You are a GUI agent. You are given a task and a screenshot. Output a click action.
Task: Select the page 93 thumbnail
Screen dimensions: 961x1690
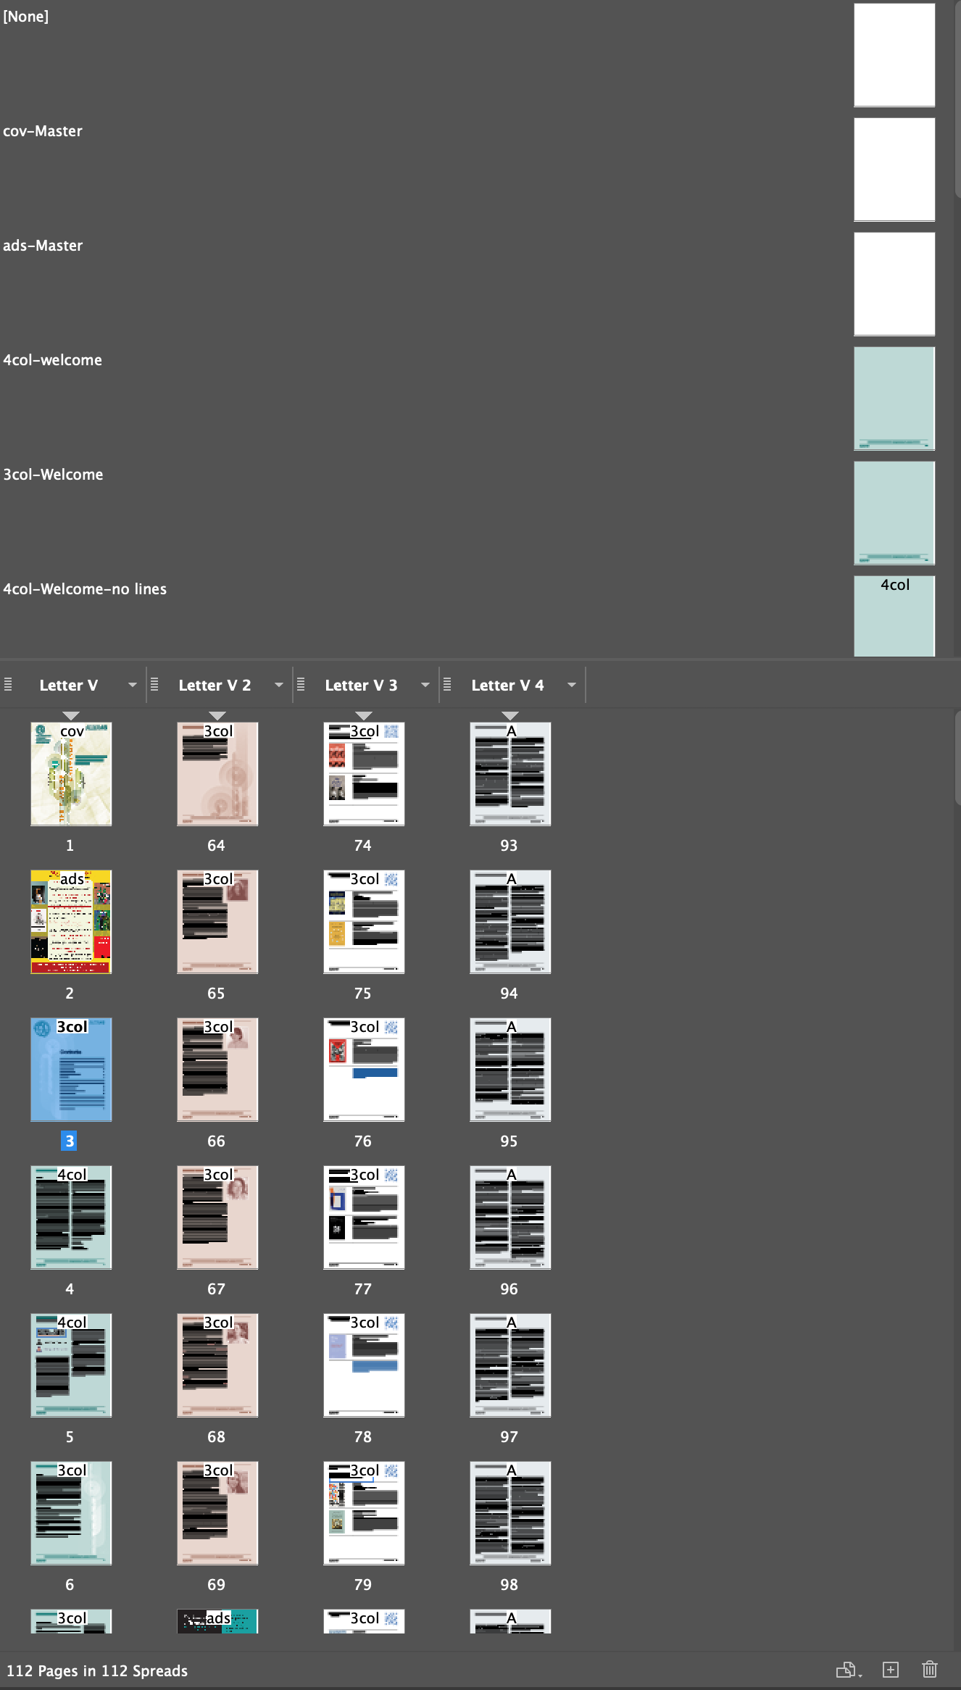coord(510,774)
